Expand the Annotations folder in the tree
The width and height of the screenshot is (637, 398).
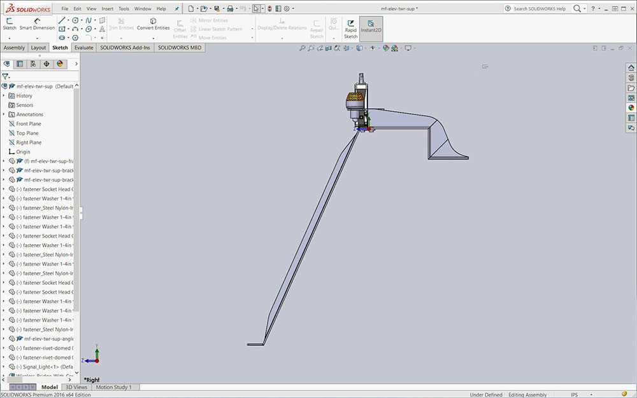pos(4,114)
